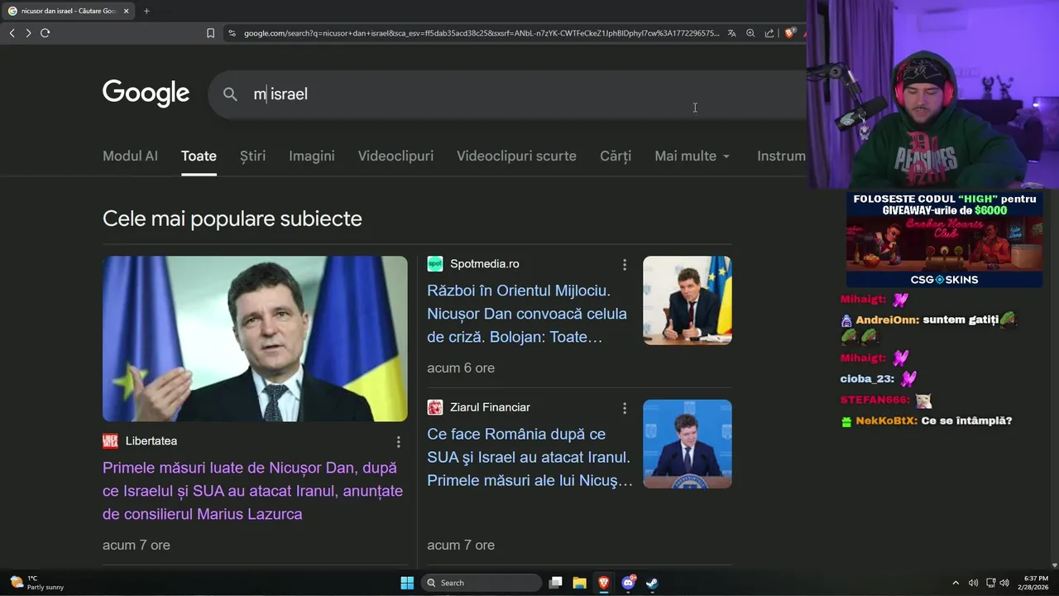Open the more-options dots for the Libertatea result
1059x596 pixels.
[x=398, y=442]
